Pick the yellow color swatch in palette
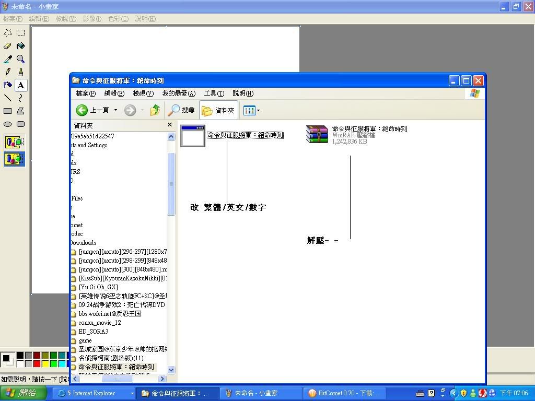 (45, 363)
